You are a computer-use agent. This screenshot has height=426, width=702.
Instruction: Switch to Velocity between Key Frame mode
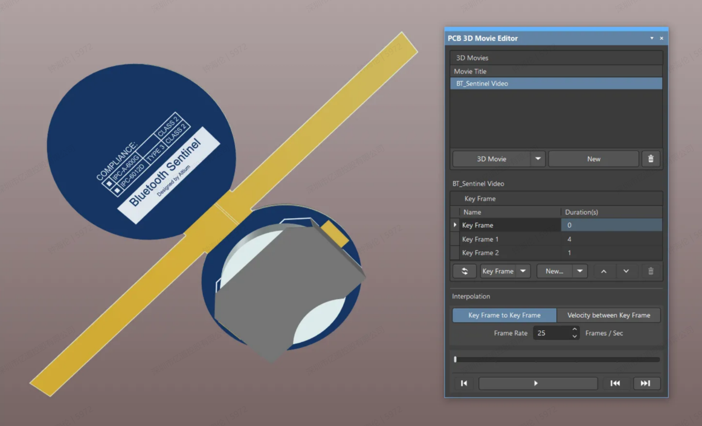pos(608,315)
